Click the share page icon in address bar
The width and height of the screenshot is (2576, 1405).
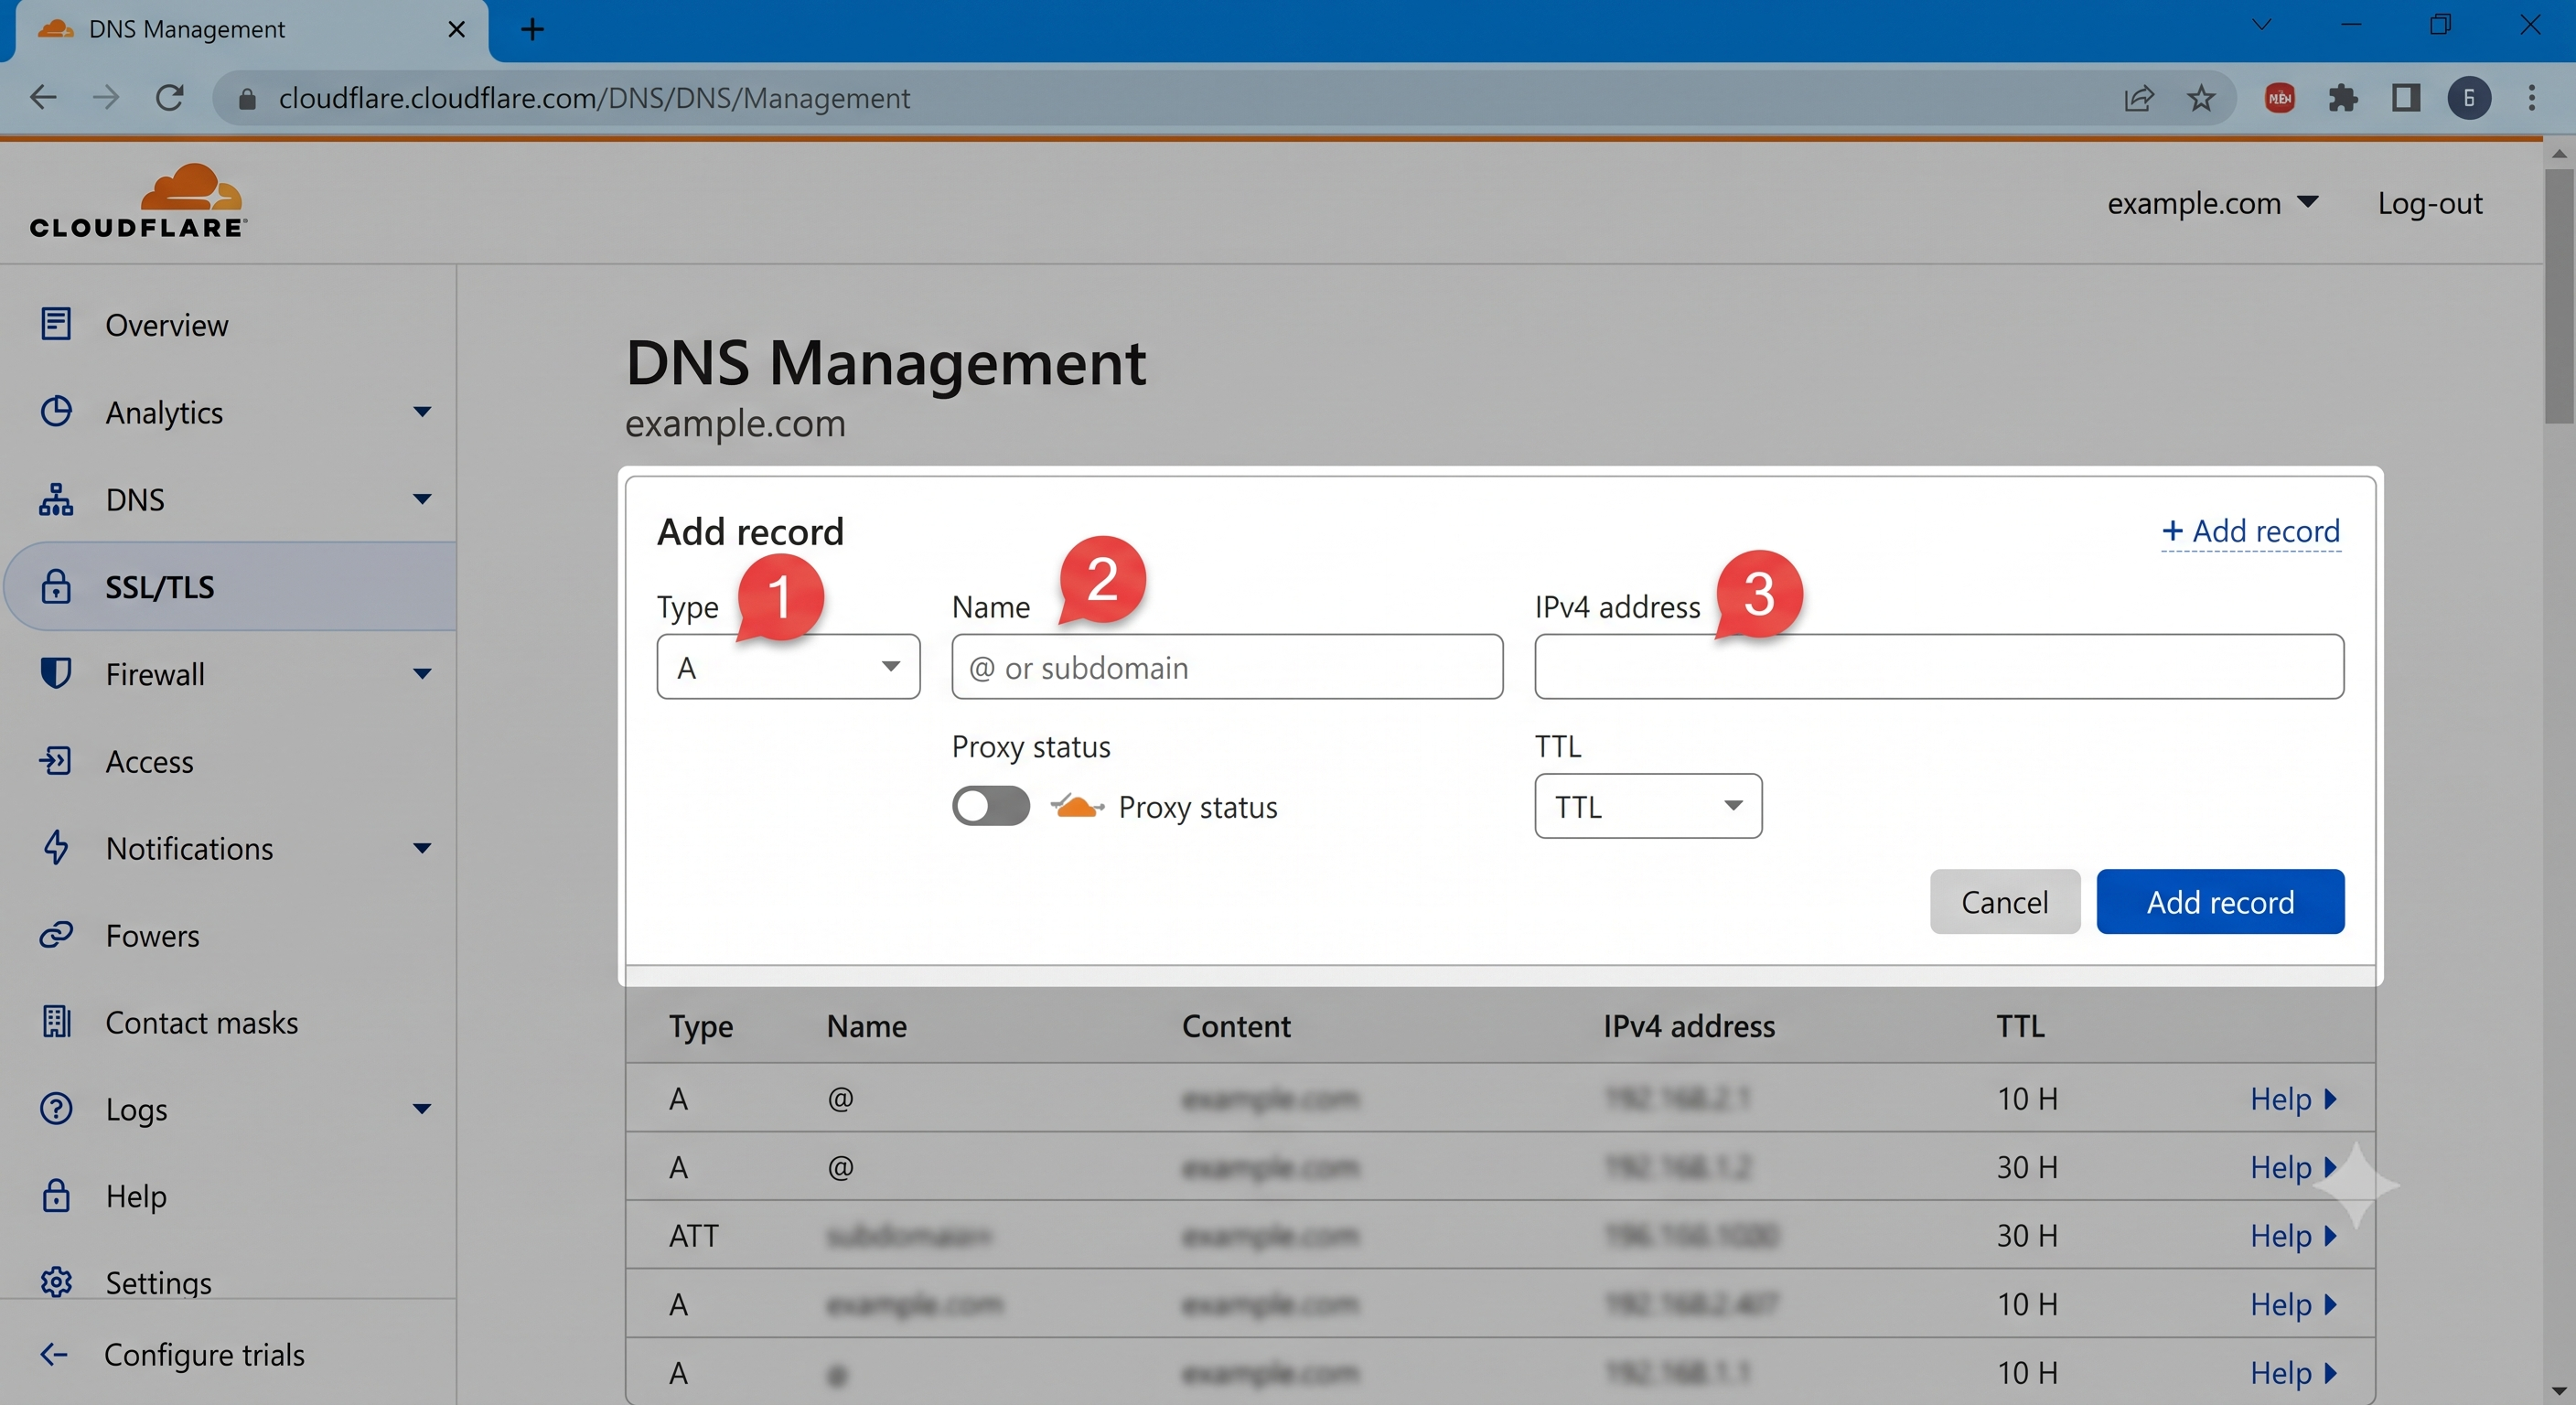pos(2139,98)
